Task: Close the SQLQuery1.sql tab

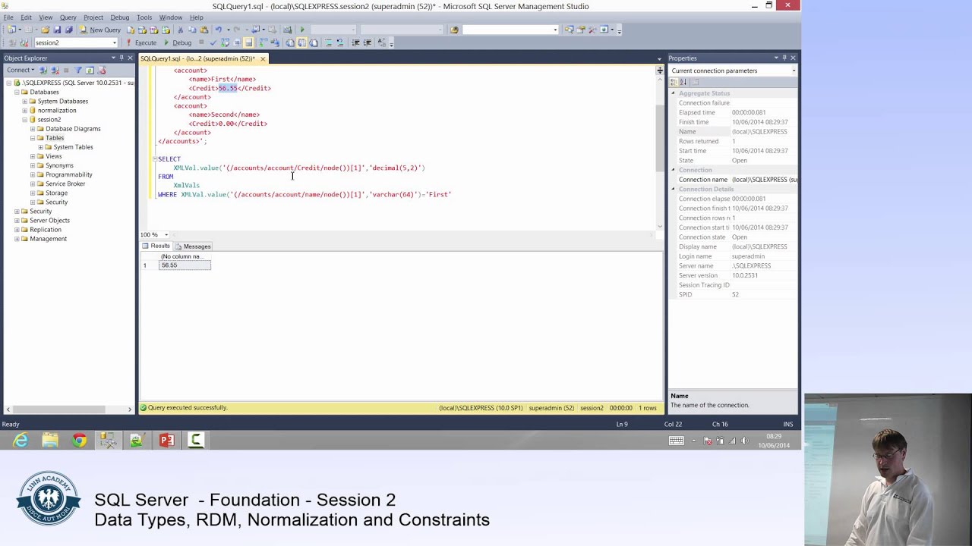Action: pyautogui.click(x=263, y=58)
